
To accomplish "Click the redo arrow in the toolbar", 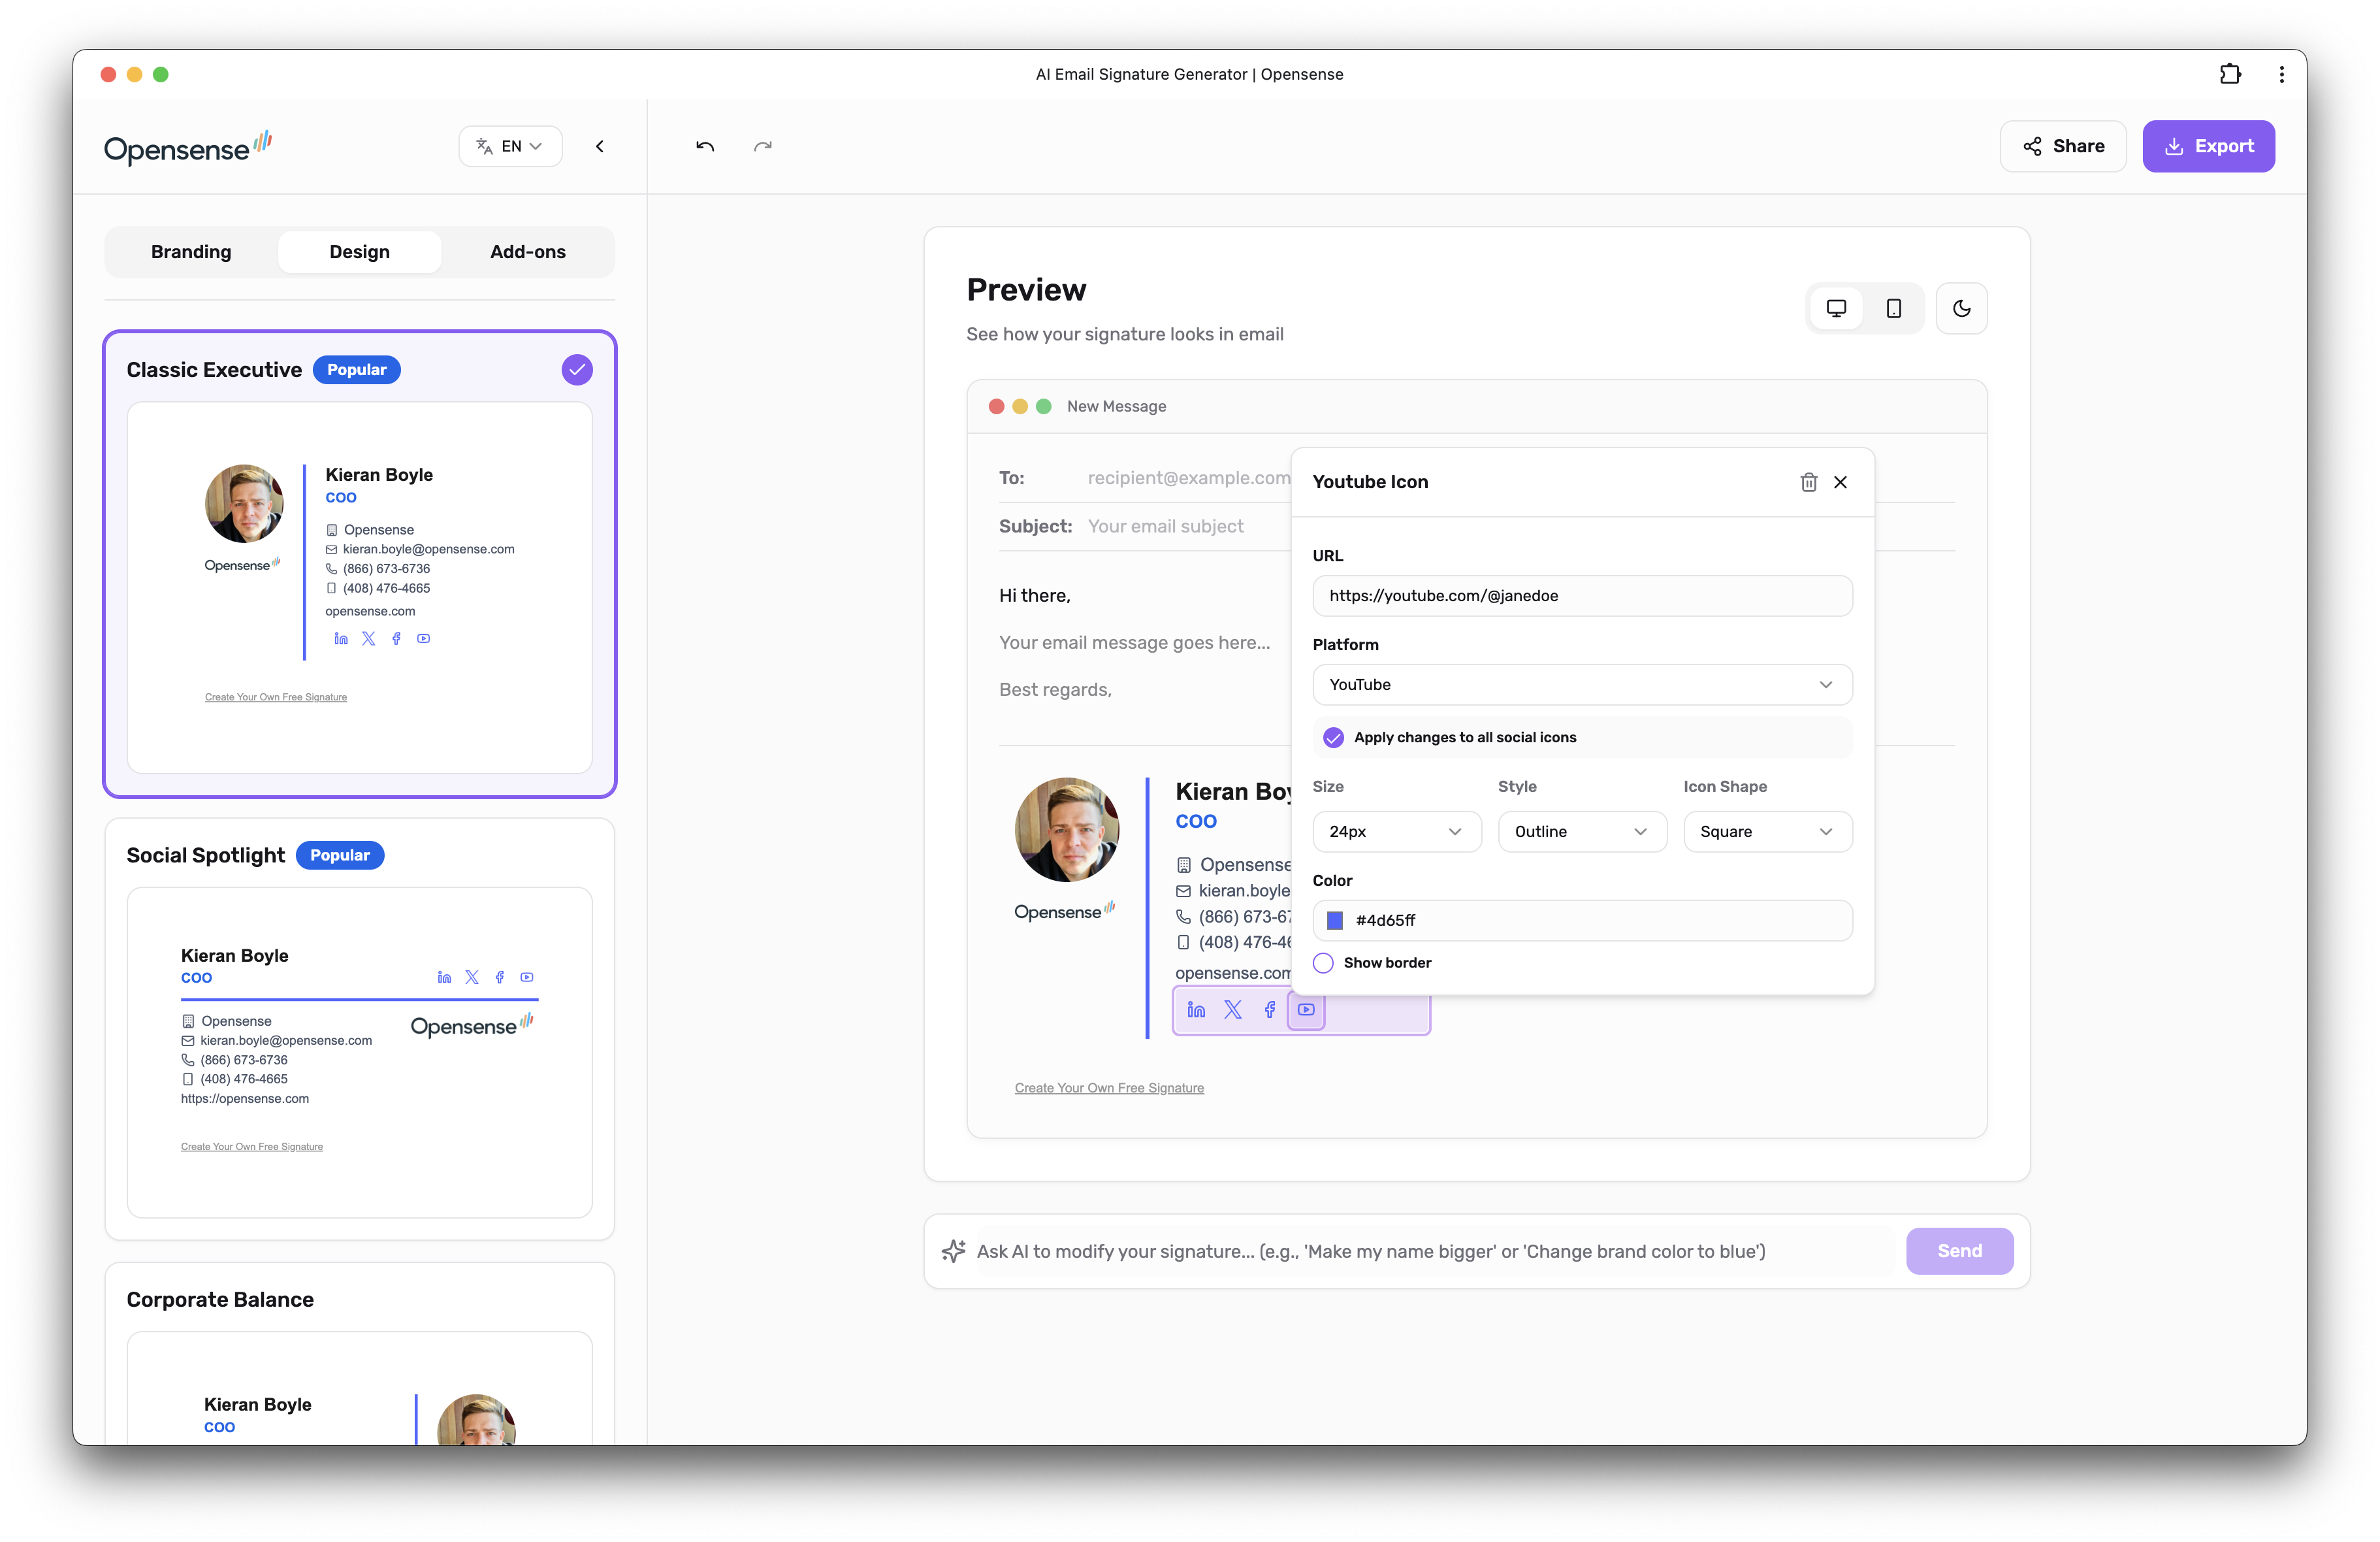I will pos(763,146).
